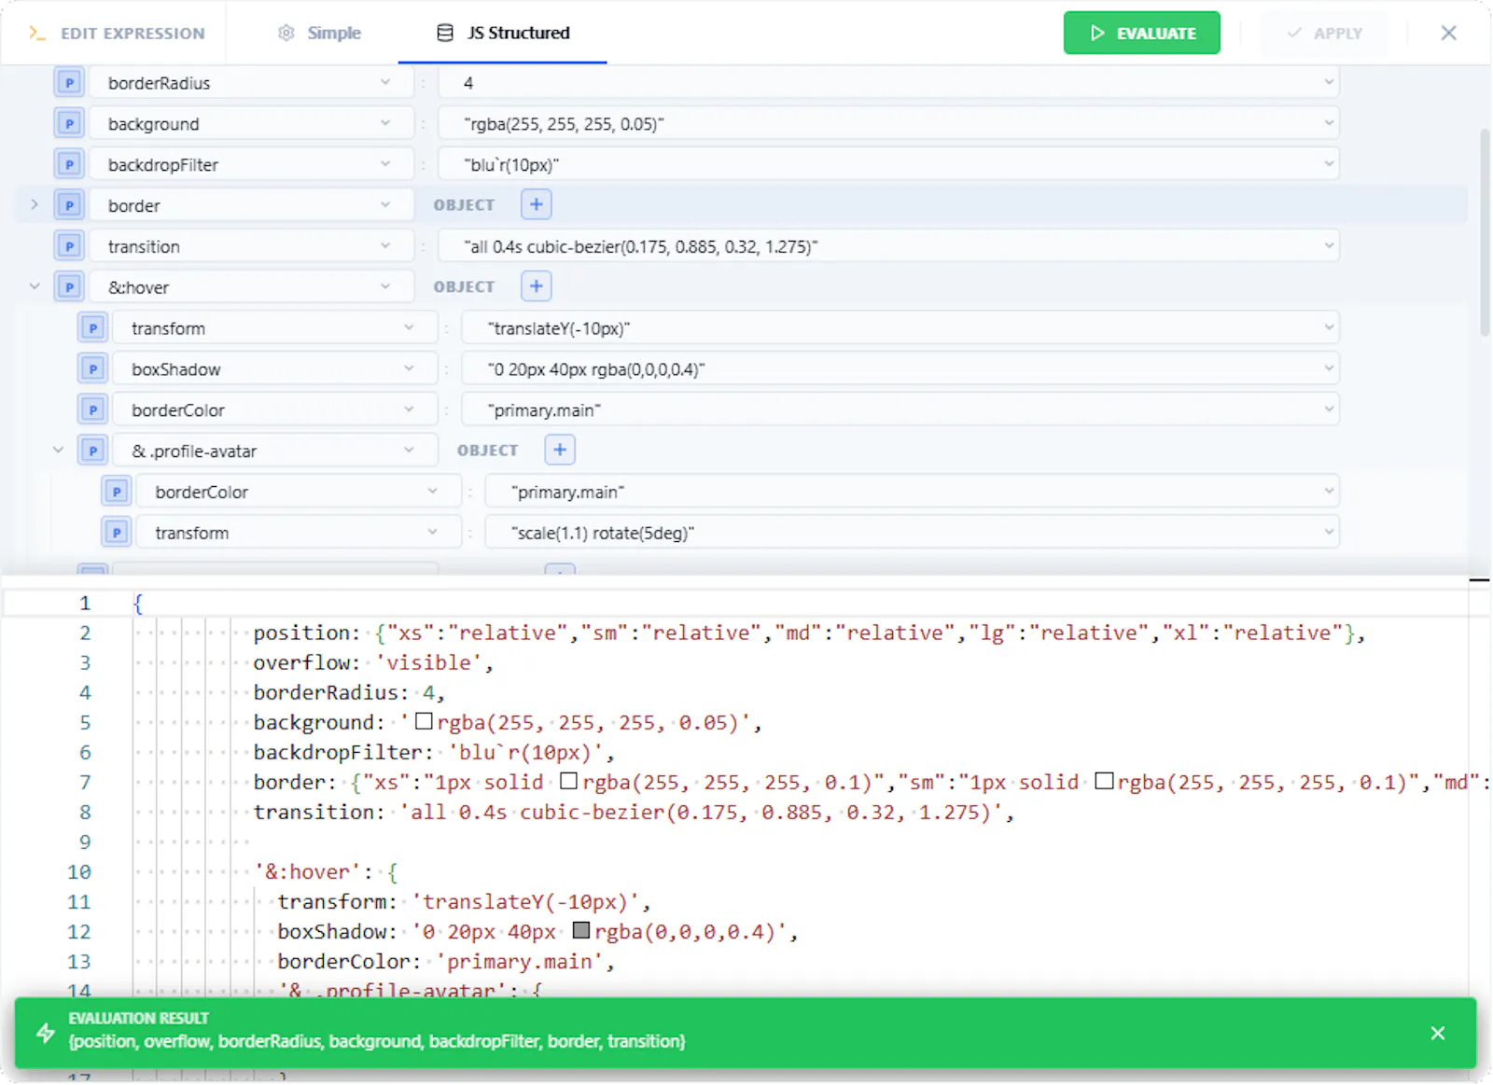1493x1085 pixels.
Task: Click the 'overflow: visible' code line
Action: 373,662
